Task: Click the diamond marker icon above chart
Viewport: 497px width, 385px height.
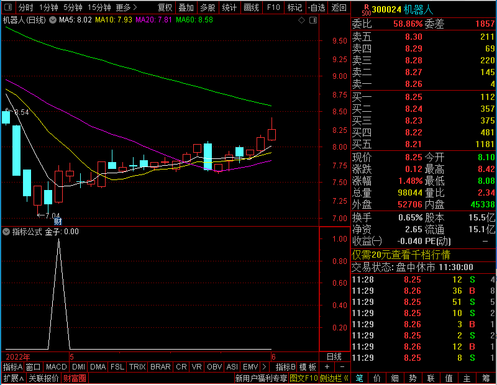Action: click(301, 20)
